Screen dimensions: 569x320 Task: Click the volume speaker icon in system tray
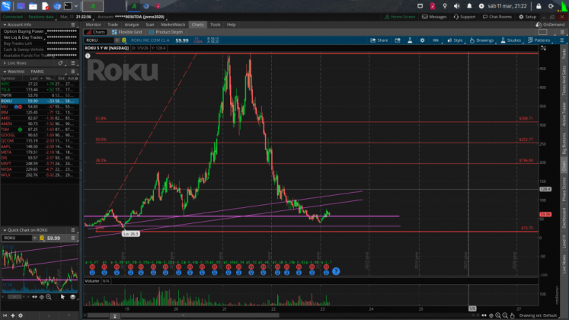457,6
